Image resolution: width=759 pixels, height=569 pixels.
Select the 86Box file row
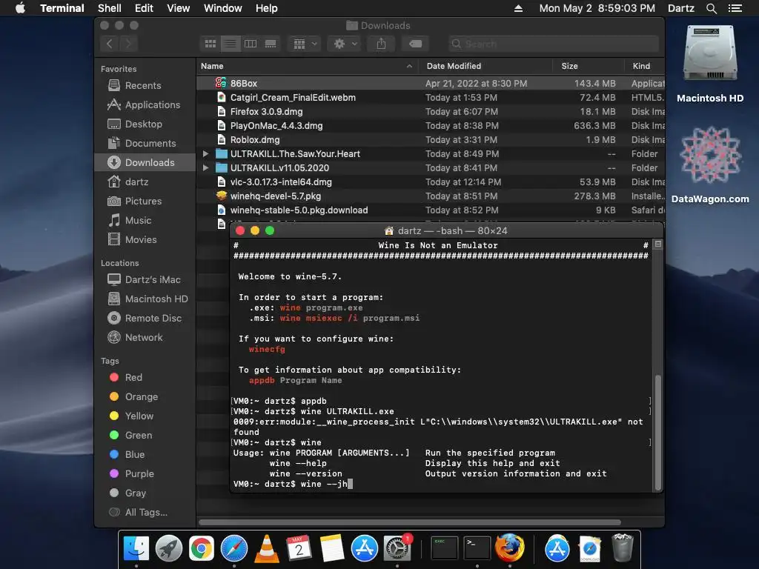(431, 83)
